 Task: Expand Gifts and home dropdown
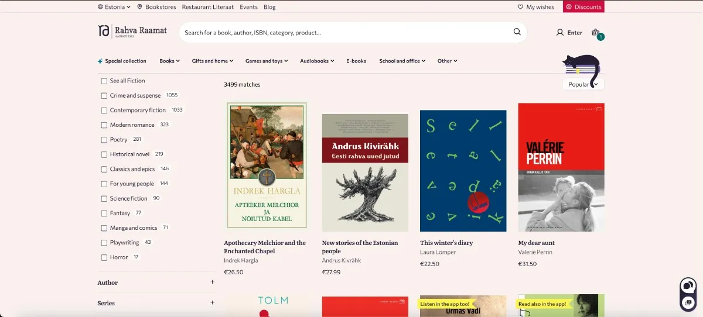pyautogui.click(x=213, y=61)
